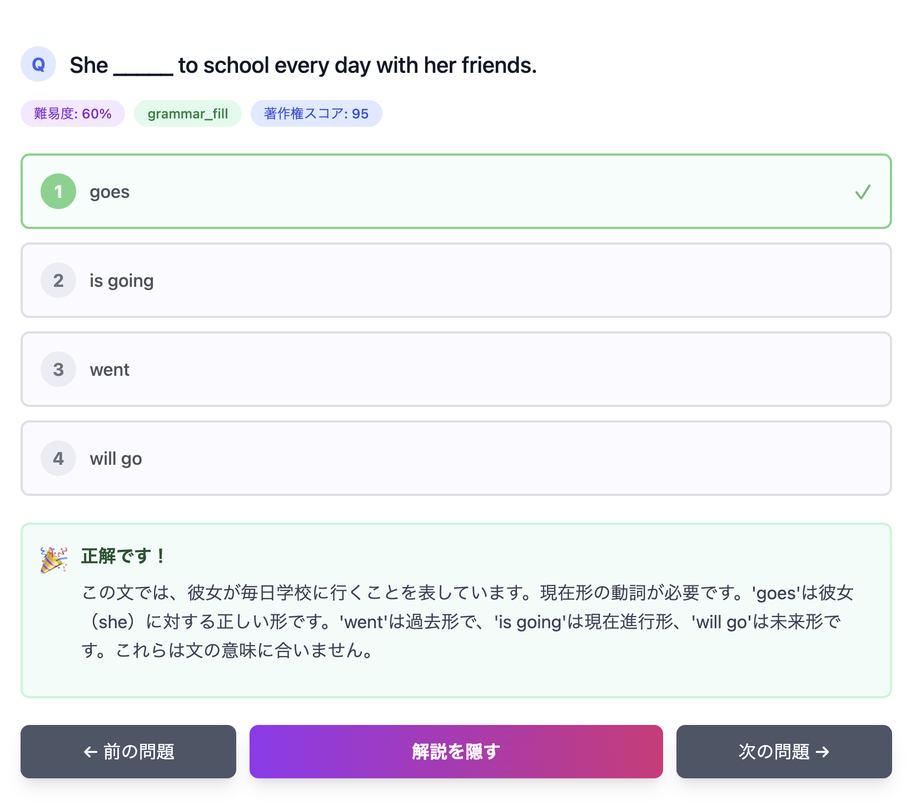Click the Q question icon
Screen dimensions: 916x805
[x=38, y=64]
